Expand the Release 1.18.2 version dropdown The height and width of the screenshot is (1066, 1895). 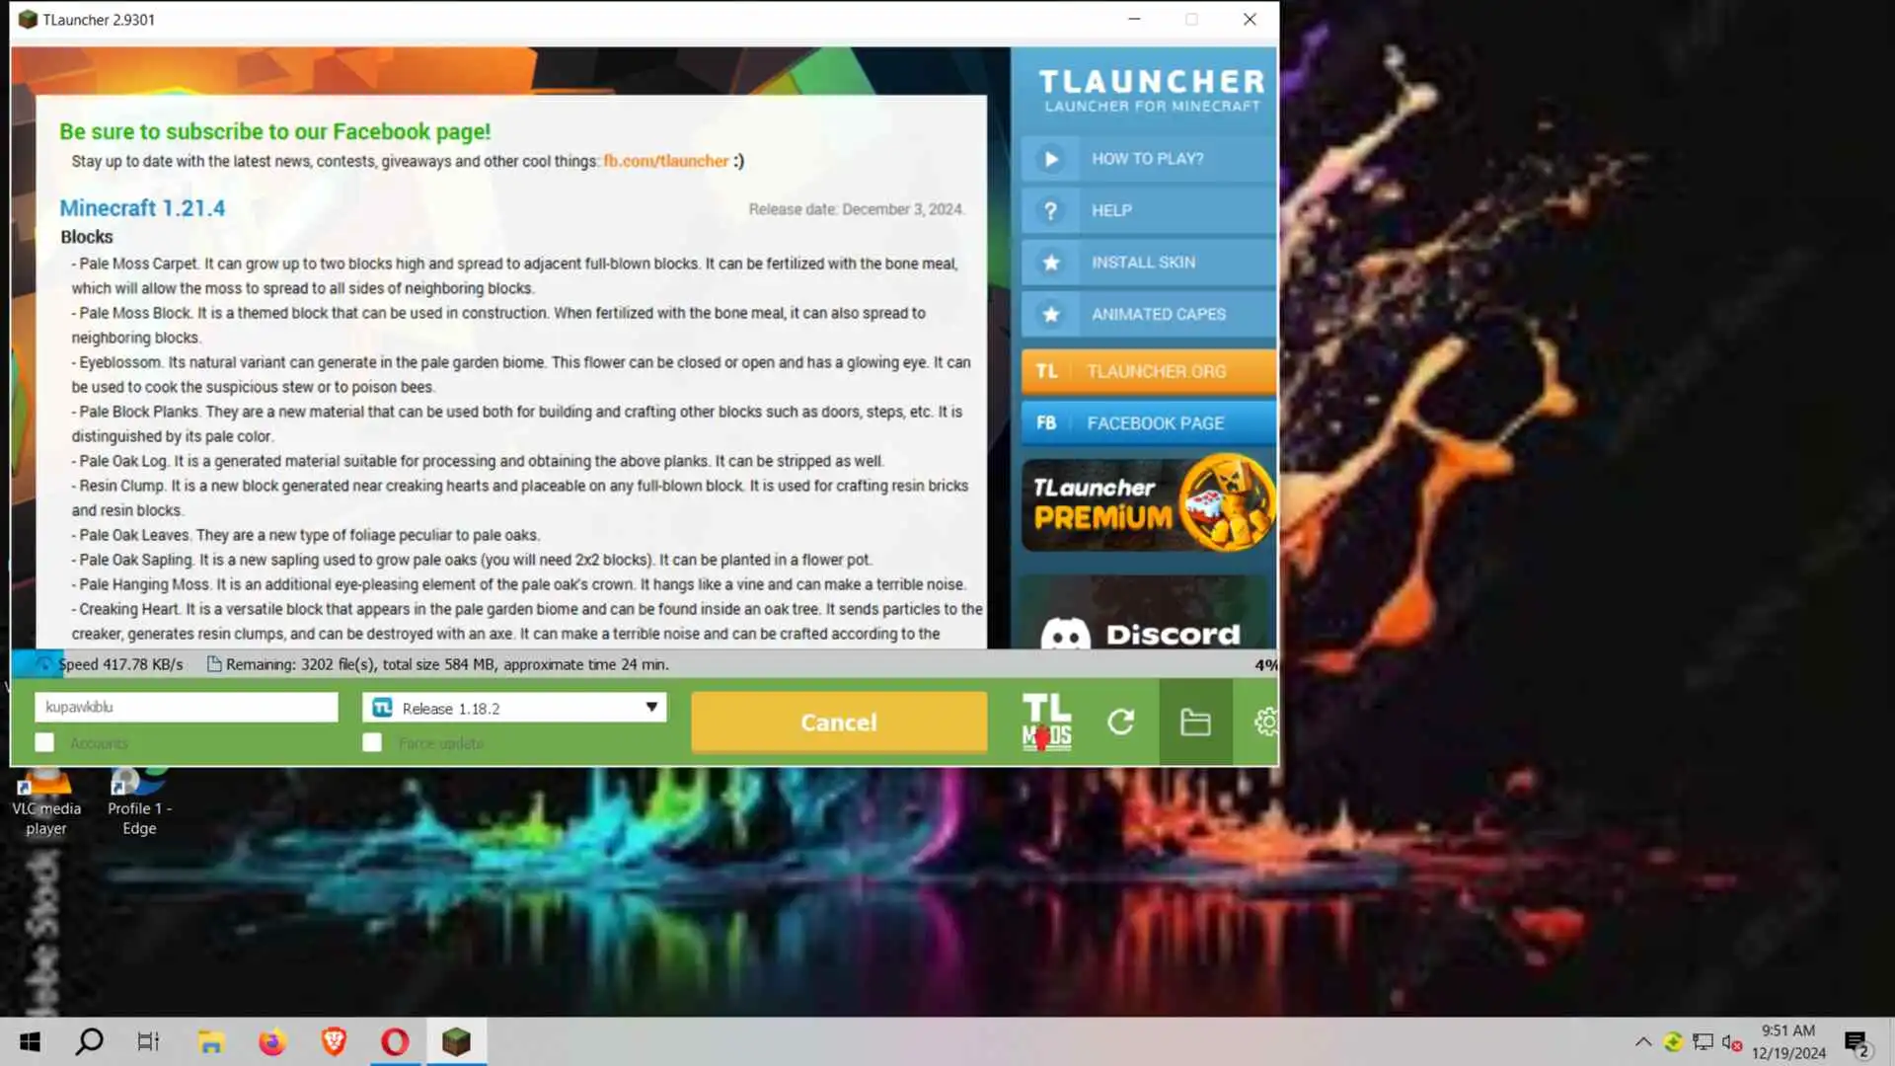(x=514, y=708)
